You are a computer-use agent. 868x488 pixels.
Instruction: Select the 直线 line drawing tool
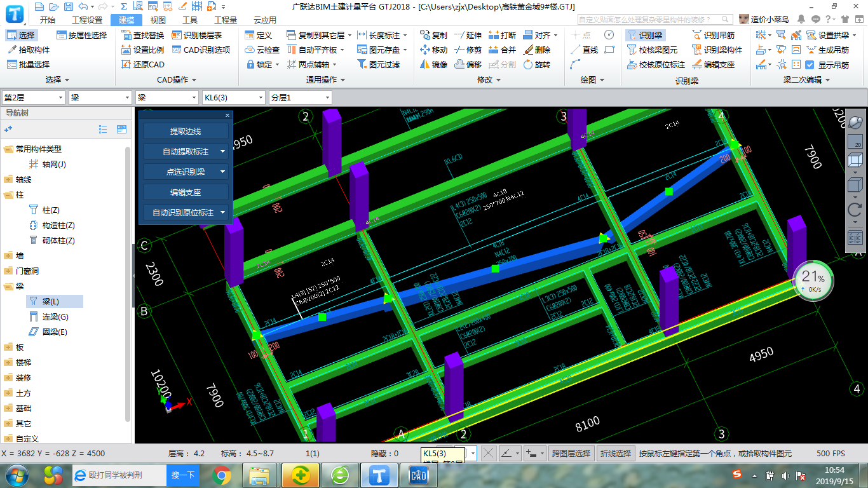585,50
